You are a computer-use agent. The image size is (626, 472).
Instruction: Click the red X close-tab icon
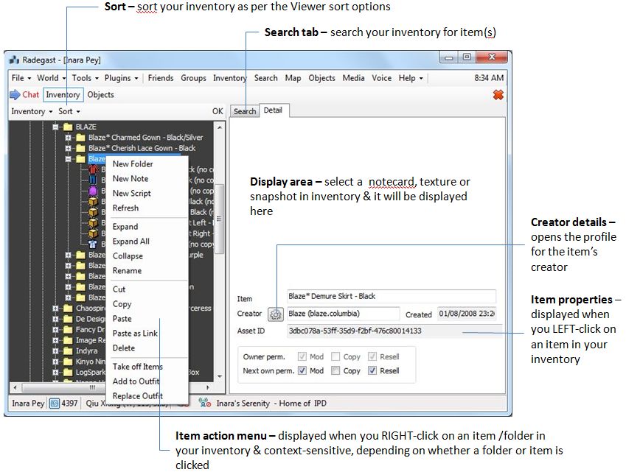pyautogui.click(x=498, y=95)
